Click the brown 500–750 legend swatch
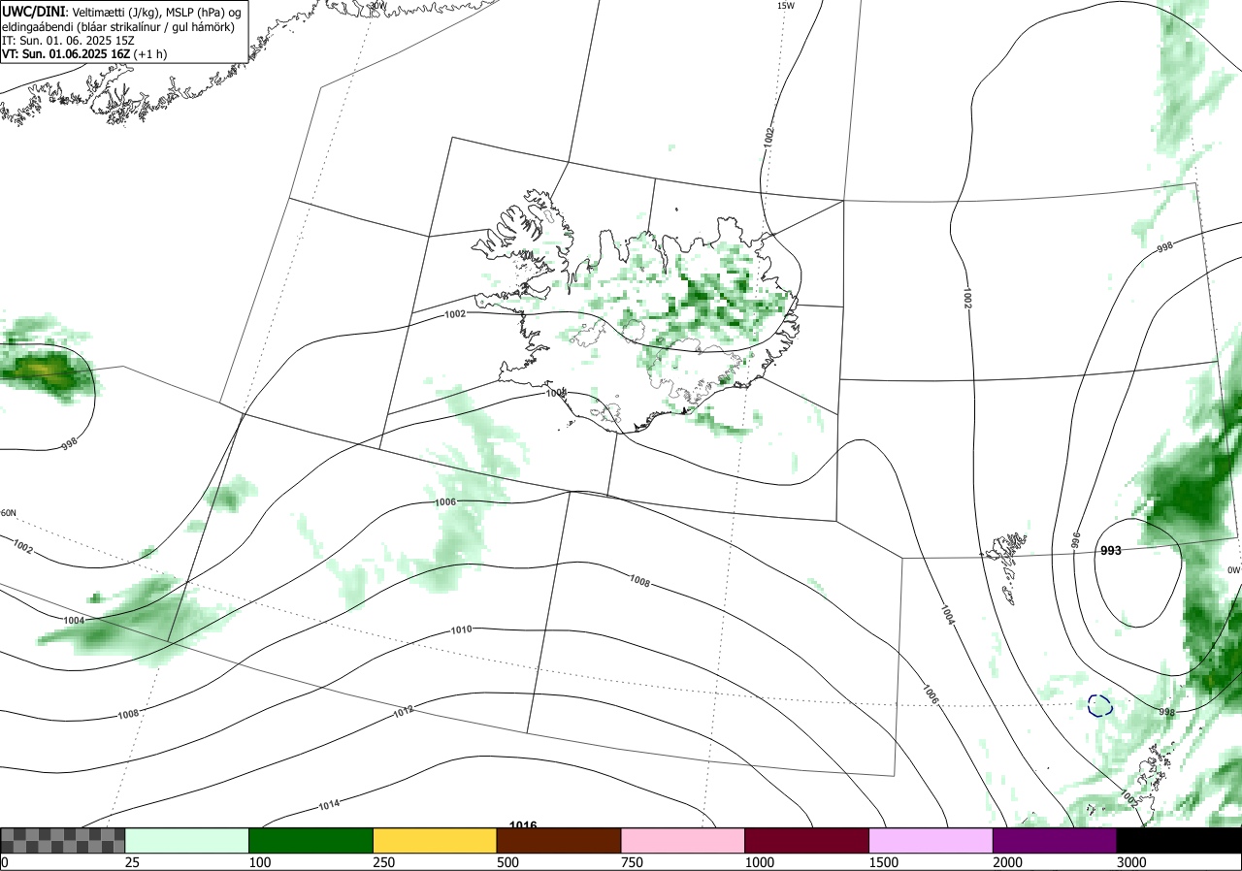Image resolution: width=1242 pixels, height=871 pixels. click(559, 840)
